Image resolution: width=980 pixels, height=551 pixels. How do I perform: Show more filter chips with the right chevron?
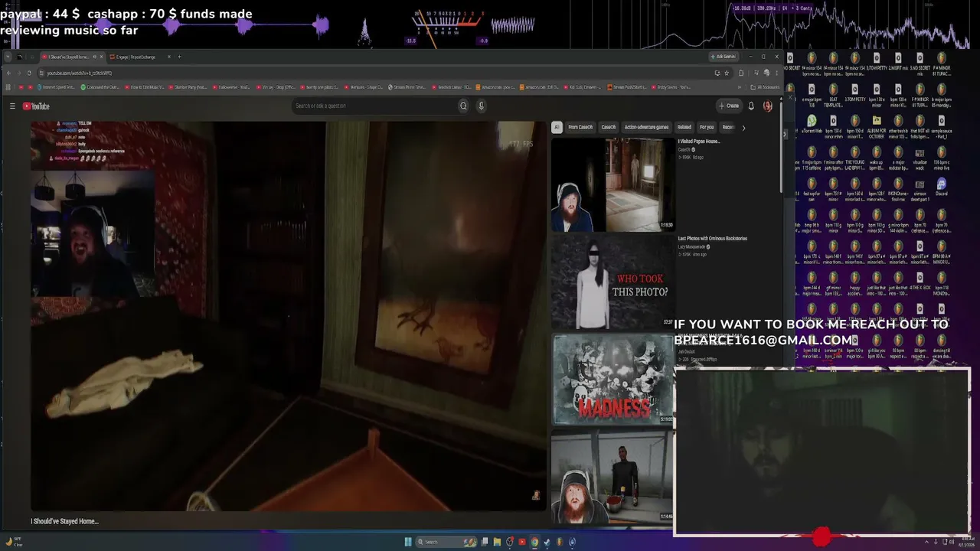[x=743, y=127]
